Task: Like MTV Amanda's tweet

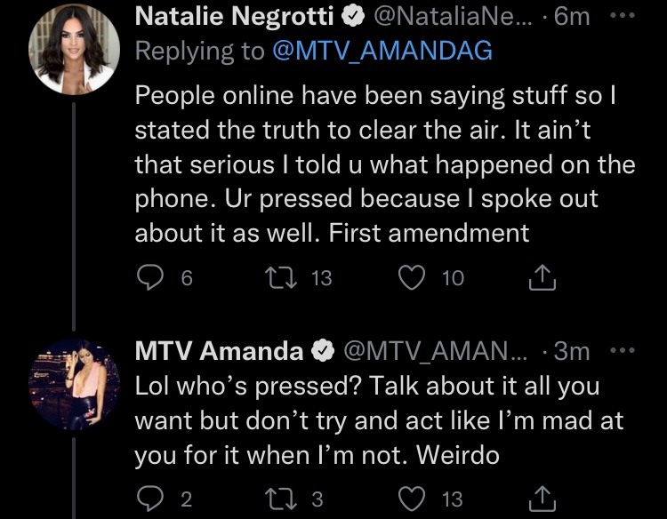Action: pyautogui.click(x=412, y=499)
